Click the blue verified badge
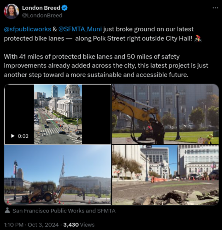This screenshot has height=230, width=222. 65,8
